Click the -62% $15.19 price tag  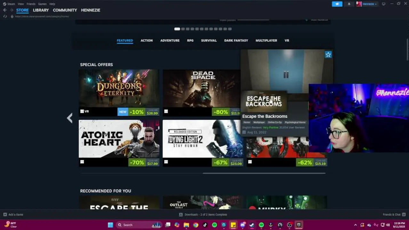pyautogui.click(x=311, y=162)
